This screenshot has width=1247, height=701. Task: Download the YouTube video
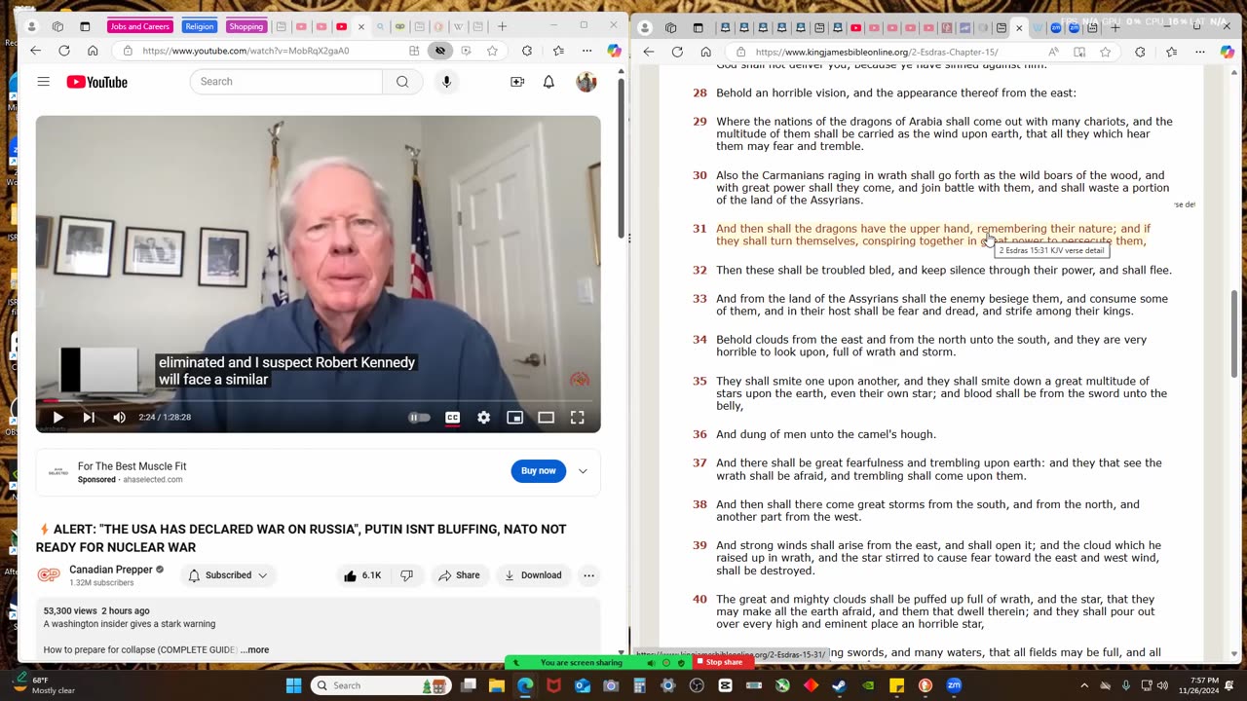click(532, 575)
